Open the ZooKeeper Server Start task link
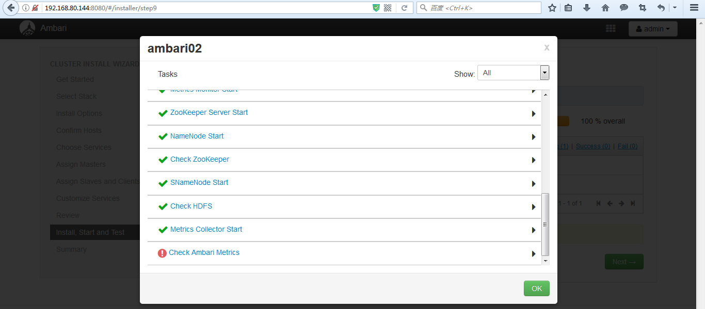Screen dimensions: 705x309 click(x=209, y=112)
